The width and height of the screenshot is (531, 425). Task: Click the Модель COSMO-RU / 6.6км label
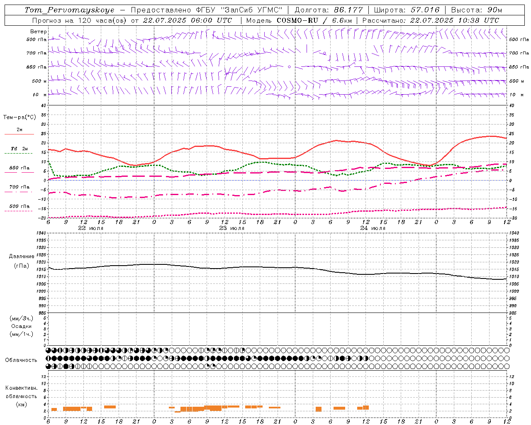click(299, 20)
